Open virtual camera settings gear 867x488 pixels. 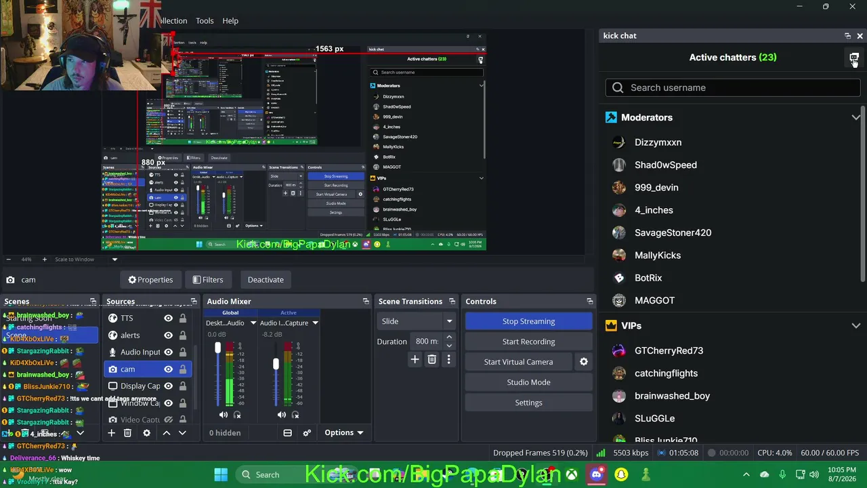[584, 362]
